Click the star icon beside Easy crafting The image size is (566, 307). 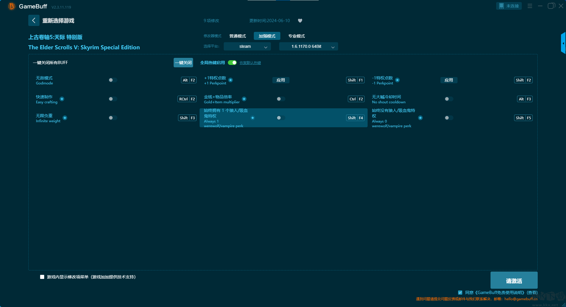tap(62, 99)
